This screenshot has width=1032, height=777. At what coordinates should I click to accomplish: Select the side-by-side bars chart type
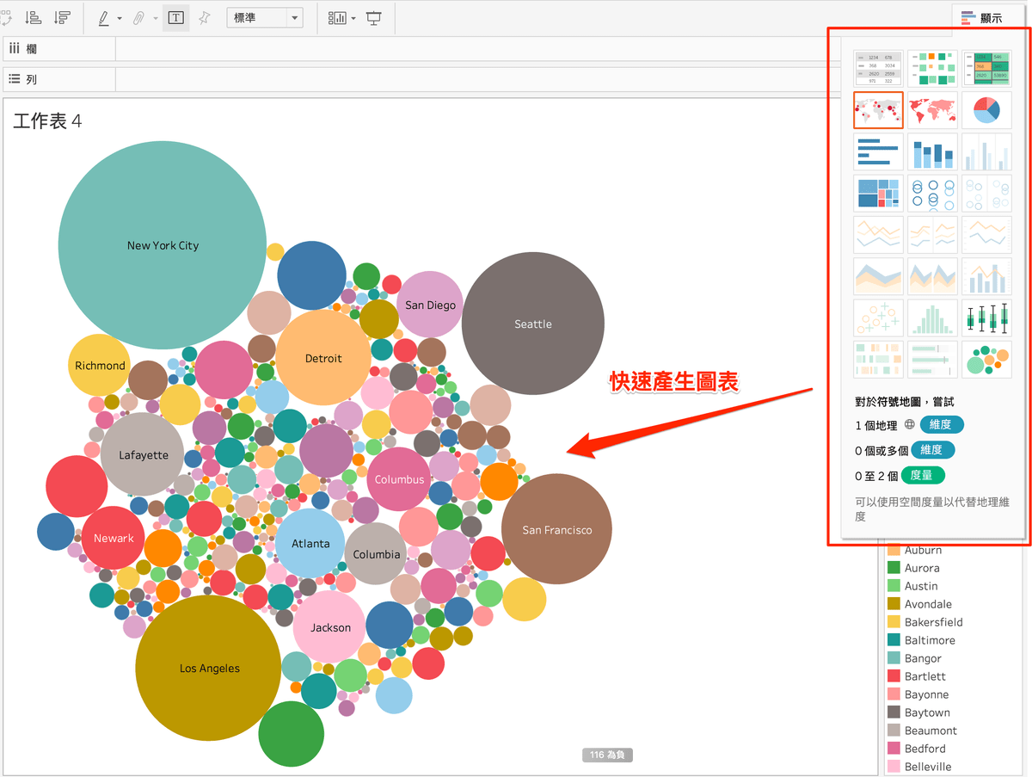point(986,151)
